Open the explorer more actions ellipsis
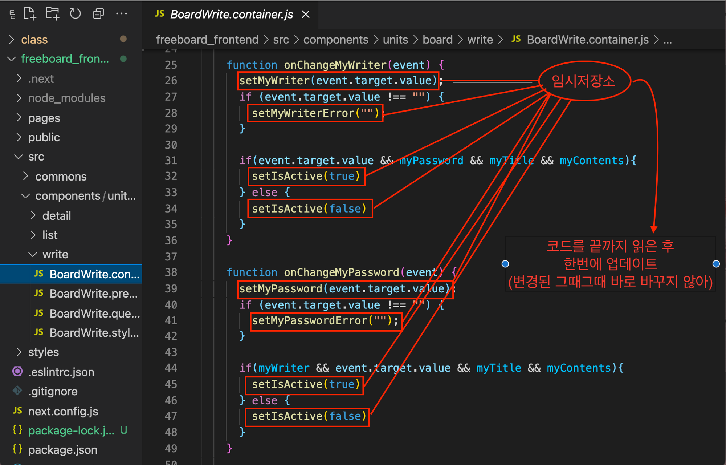Screen dimensions: 726x465 (x=121, y=14)
